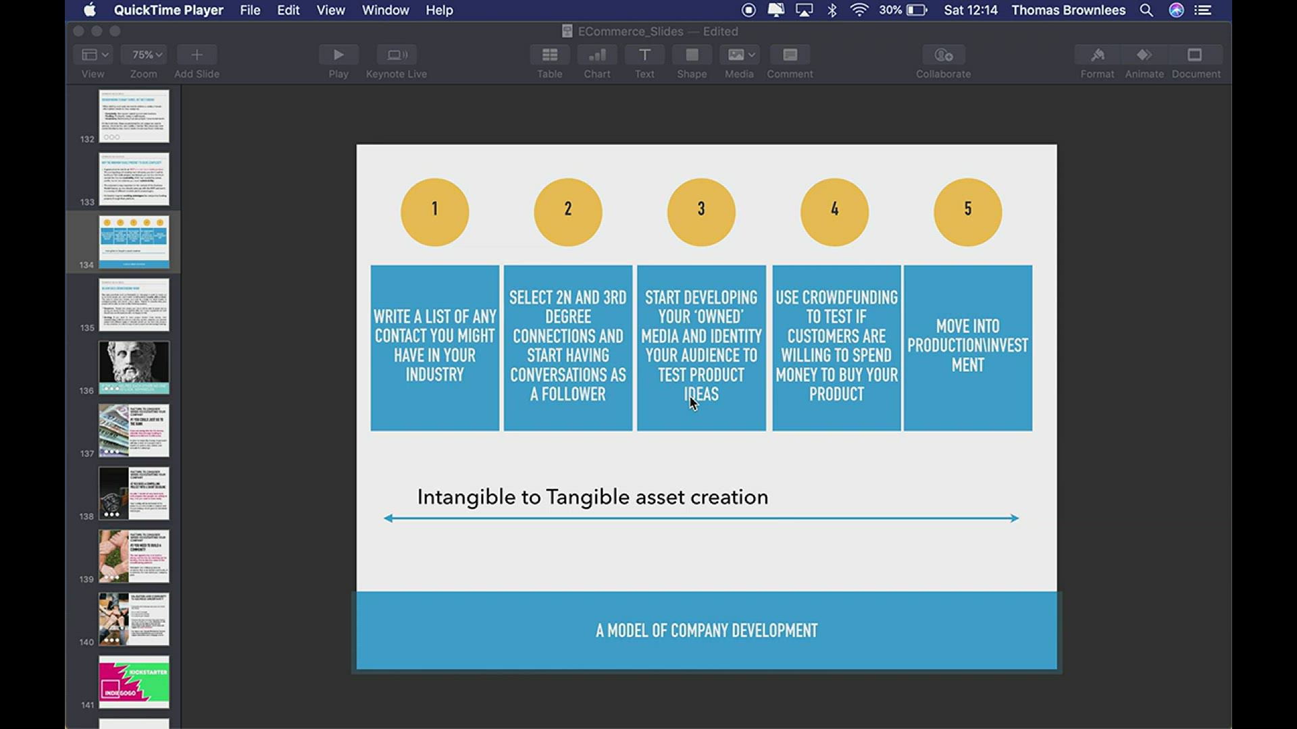
Task: Click the Collaborate icon
Action: [x=943, y=55]
